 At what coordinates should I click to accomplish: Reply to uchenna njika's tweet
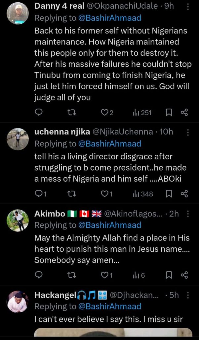point(39,194)
